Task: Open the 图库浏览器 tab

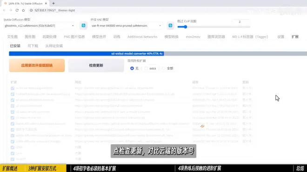Action: pos(216,37)
